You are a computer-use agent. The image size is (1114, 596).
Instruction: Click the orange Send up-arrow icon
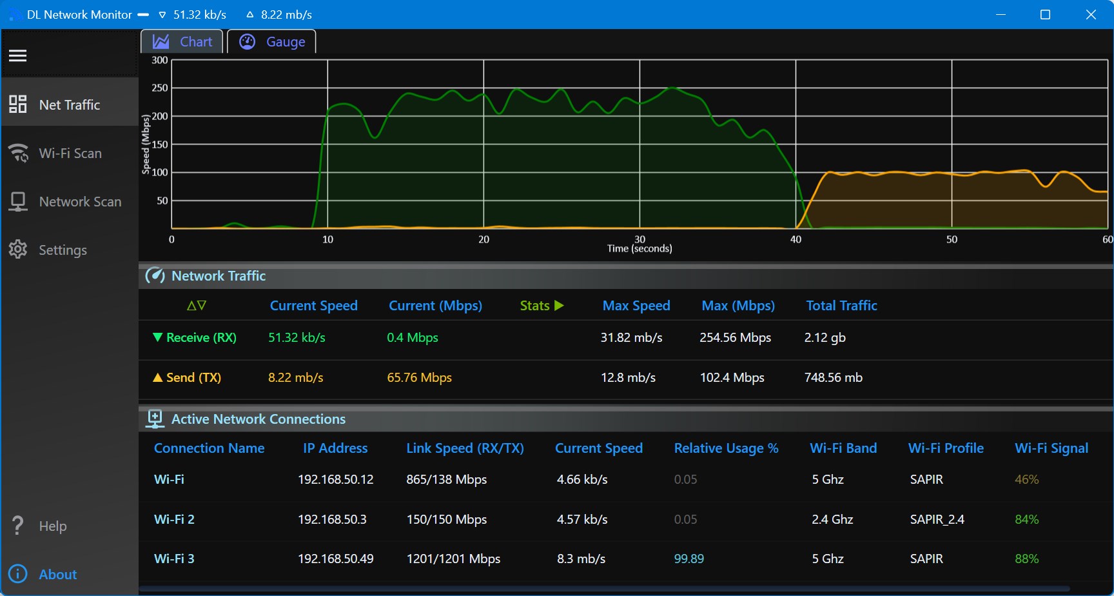tap(157, 377)
